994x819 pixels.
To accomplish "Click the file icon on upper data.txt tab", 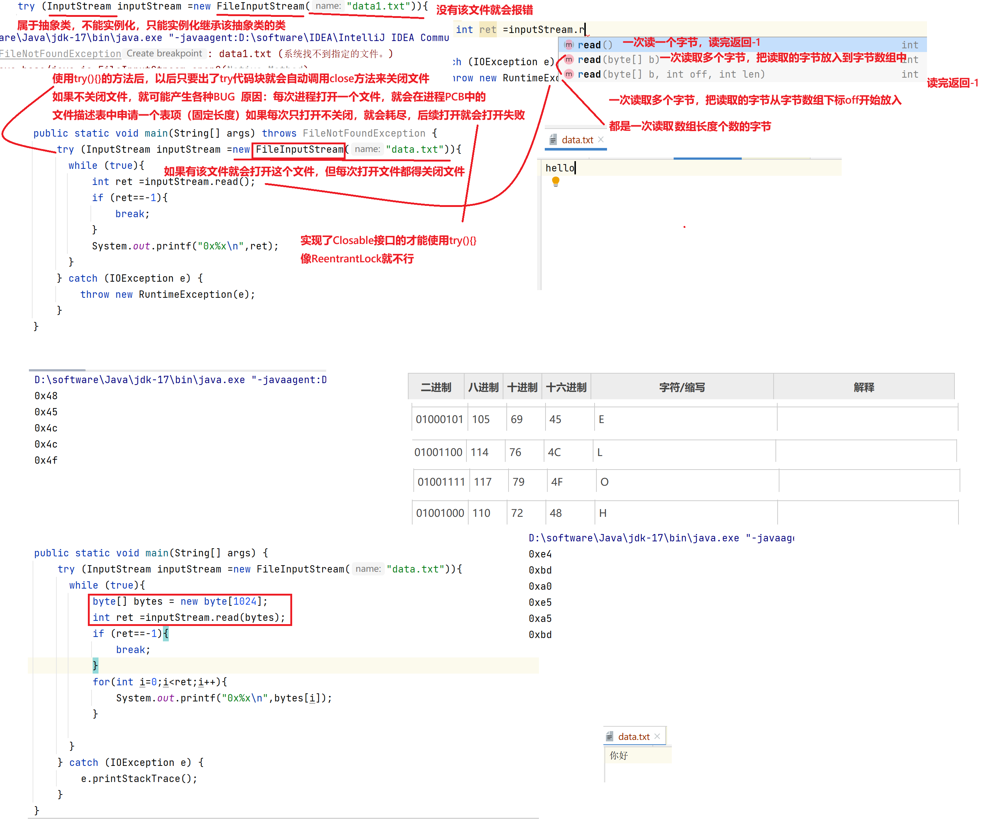I will click(553, 140).
